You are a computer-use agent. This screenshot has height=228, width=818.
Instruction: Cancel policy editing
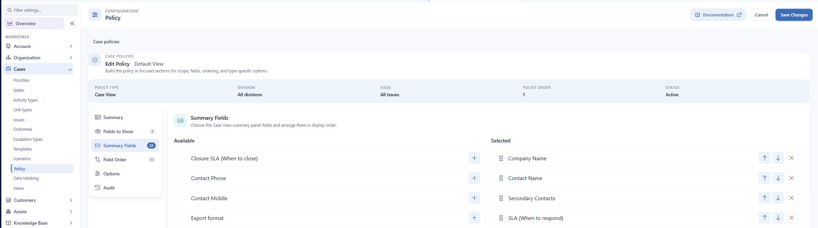tap(761, 15)
